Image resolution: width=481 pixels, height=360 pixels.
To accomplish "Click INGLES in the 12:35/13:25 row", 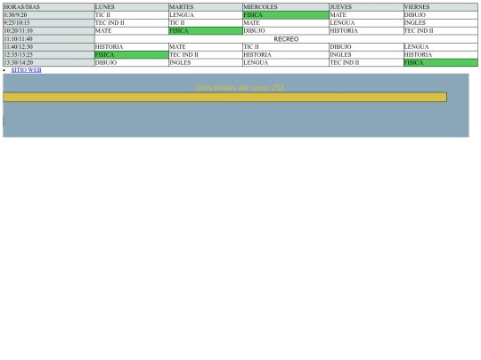I will pos(366,55).
